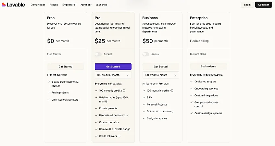Open the Comunidade menu item
This screenshot has width=275, height=146.
pyautogui.click(x=38, y=5)
